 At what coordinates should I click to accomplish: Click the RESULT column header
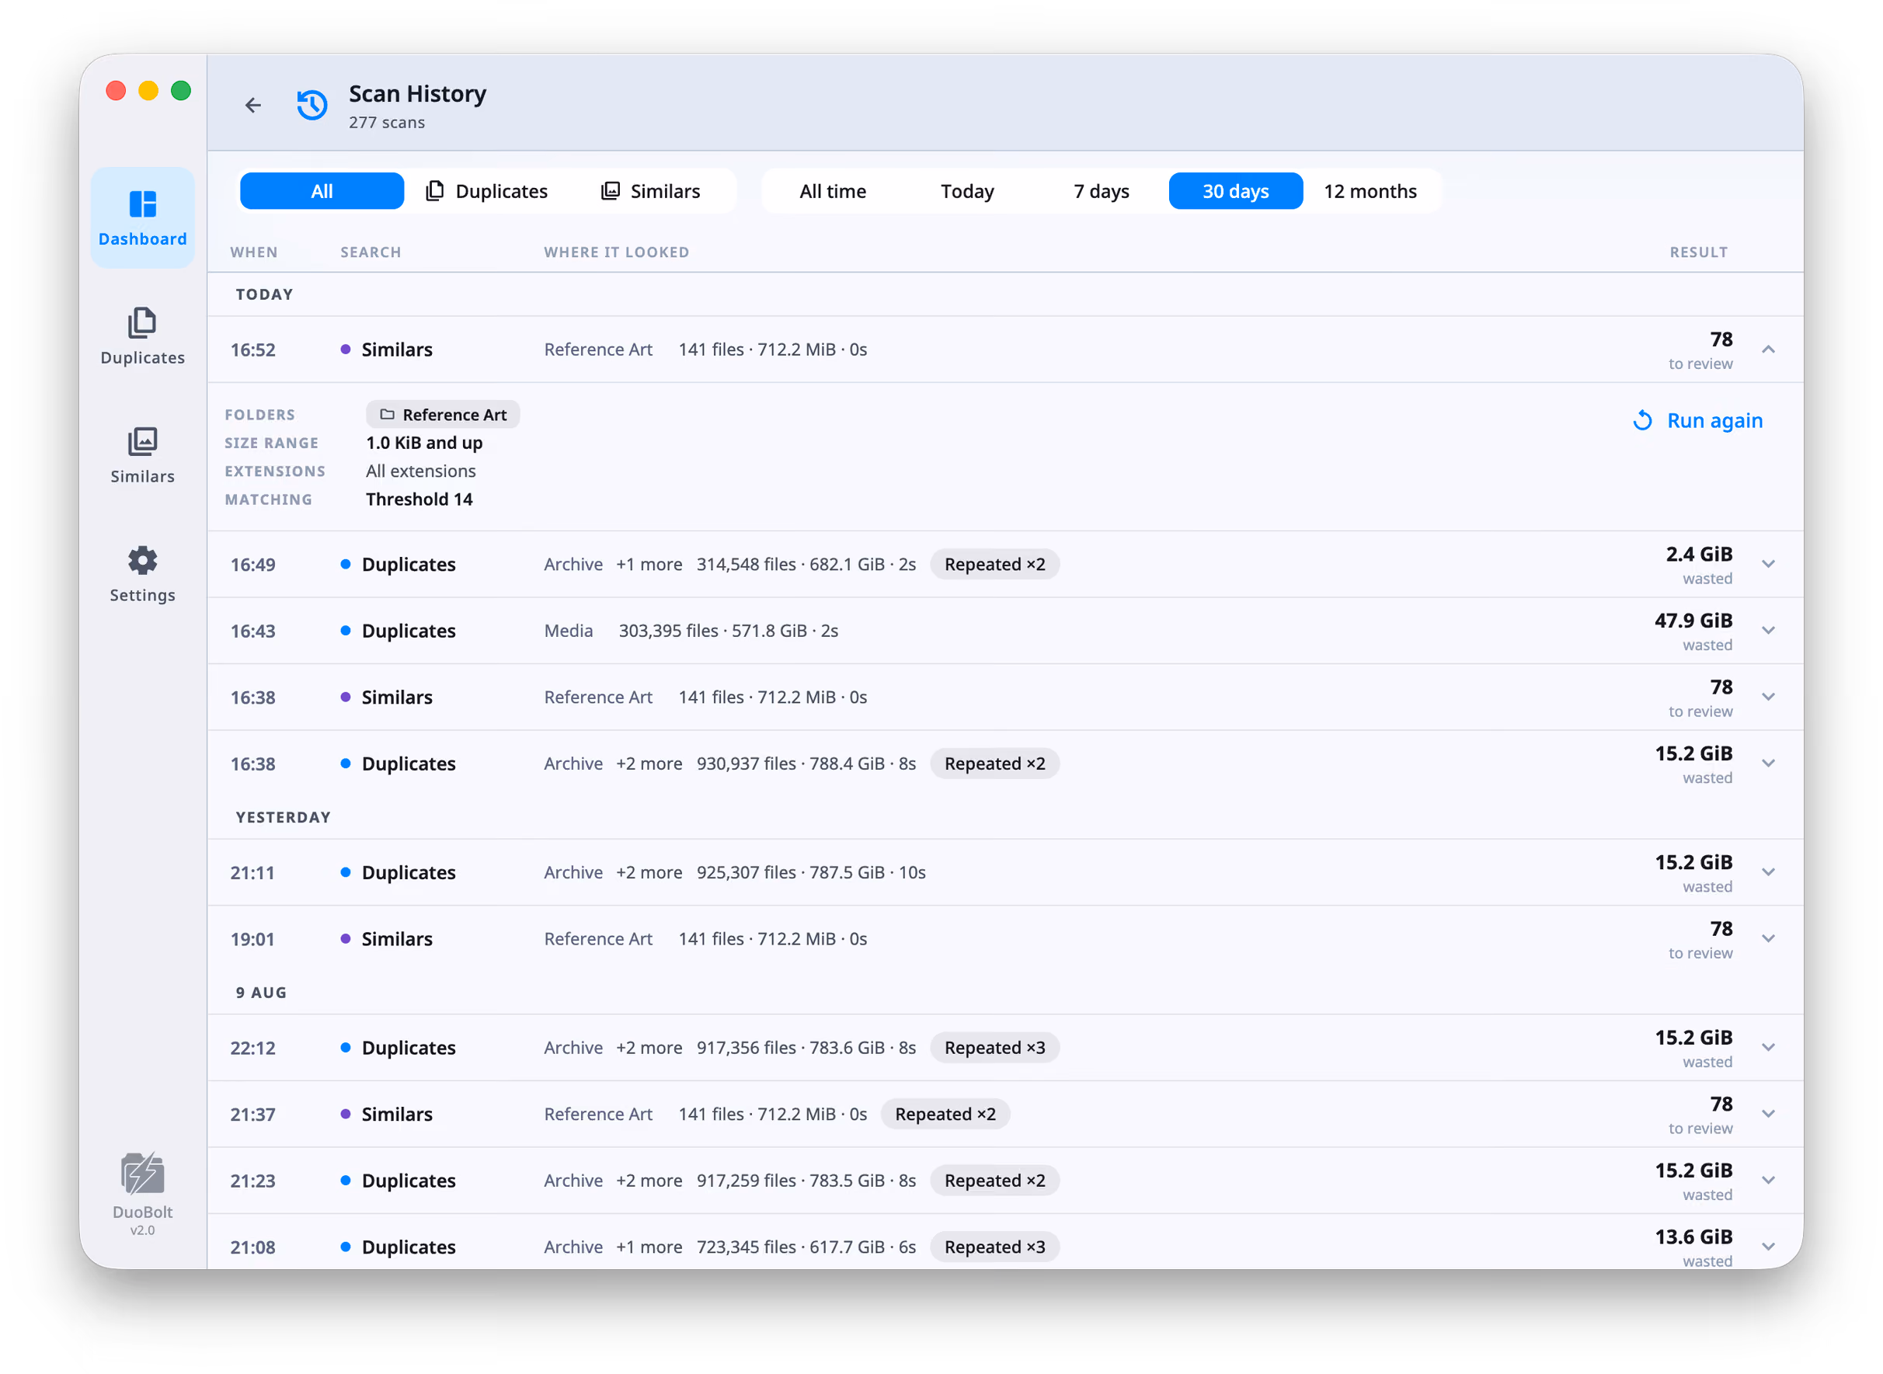pyautogui.click(x=1698, y=252)
